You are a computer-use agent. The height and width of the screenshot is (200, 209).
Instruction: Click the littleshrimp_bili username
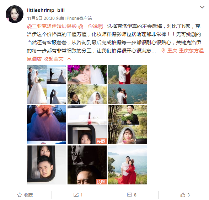point(46,10)
